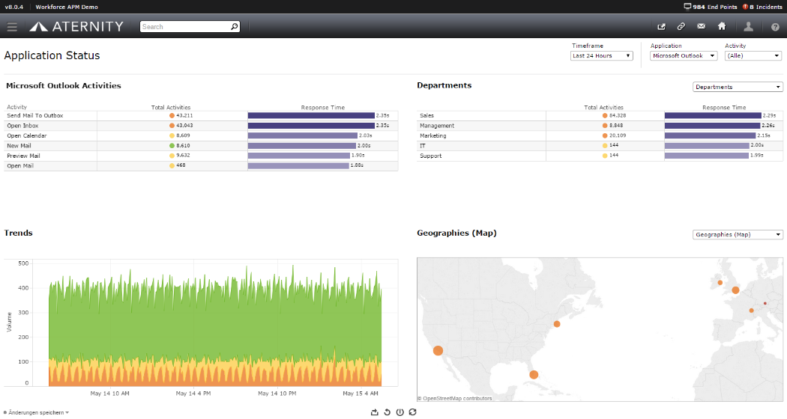787x419 pixels.
Task: Open the Application dropdown showing Microsoft Outlook
Action: pyautogui.click(x=684, y=55)
